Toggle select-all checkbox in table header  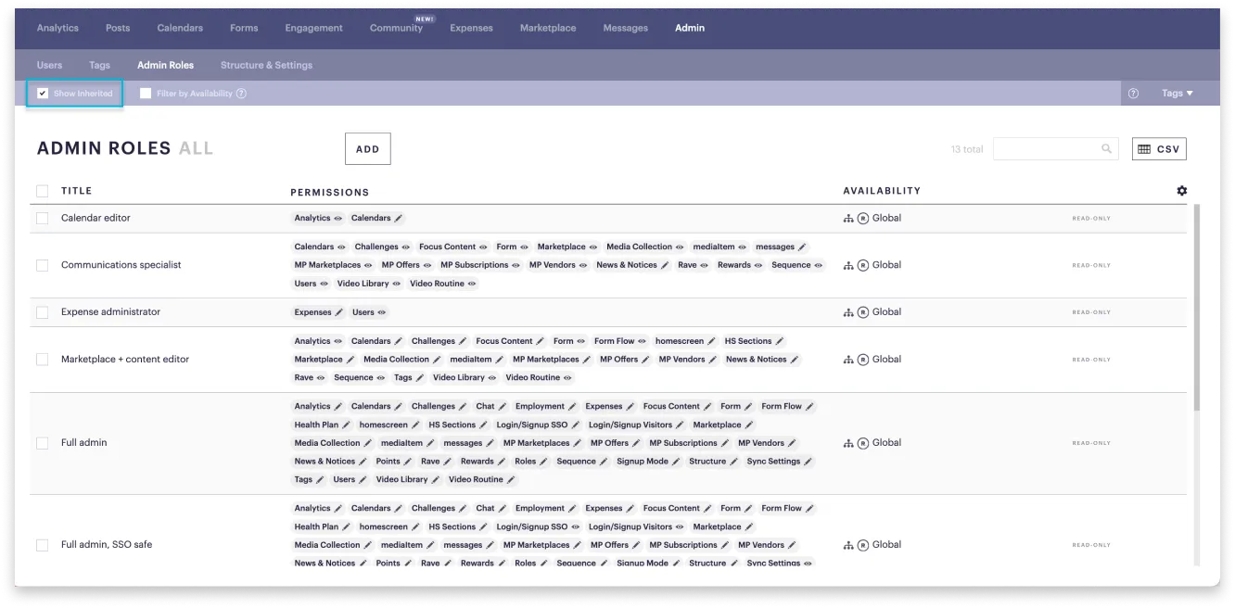tap(43, 191)
